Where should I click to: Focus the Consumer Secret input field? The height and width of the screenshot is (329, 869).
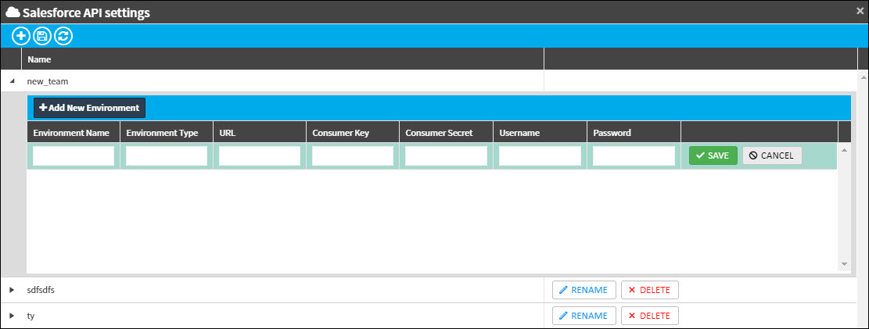pos(446,156)
